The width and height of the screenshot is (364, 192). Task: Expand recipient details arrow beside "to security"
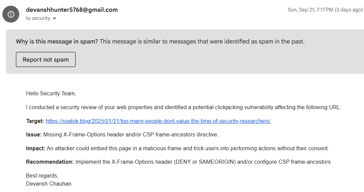click(x=55, y=19)
